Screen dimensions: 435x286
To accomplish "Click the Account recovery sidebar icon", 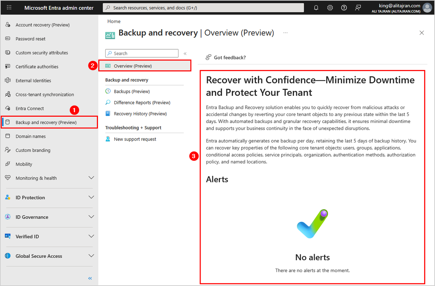I will [8, 25].
